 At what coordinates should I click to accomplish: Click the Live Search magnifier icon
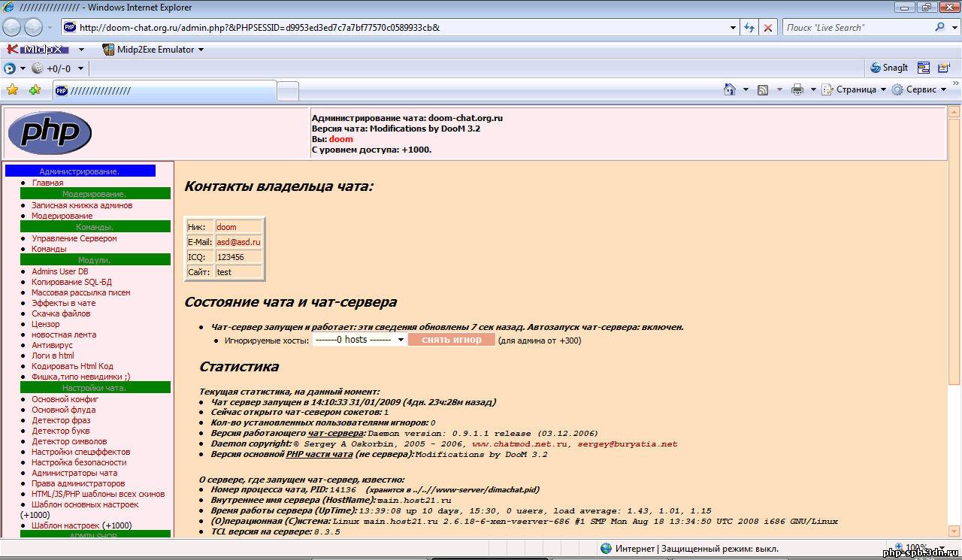click(x=939, y=28)
